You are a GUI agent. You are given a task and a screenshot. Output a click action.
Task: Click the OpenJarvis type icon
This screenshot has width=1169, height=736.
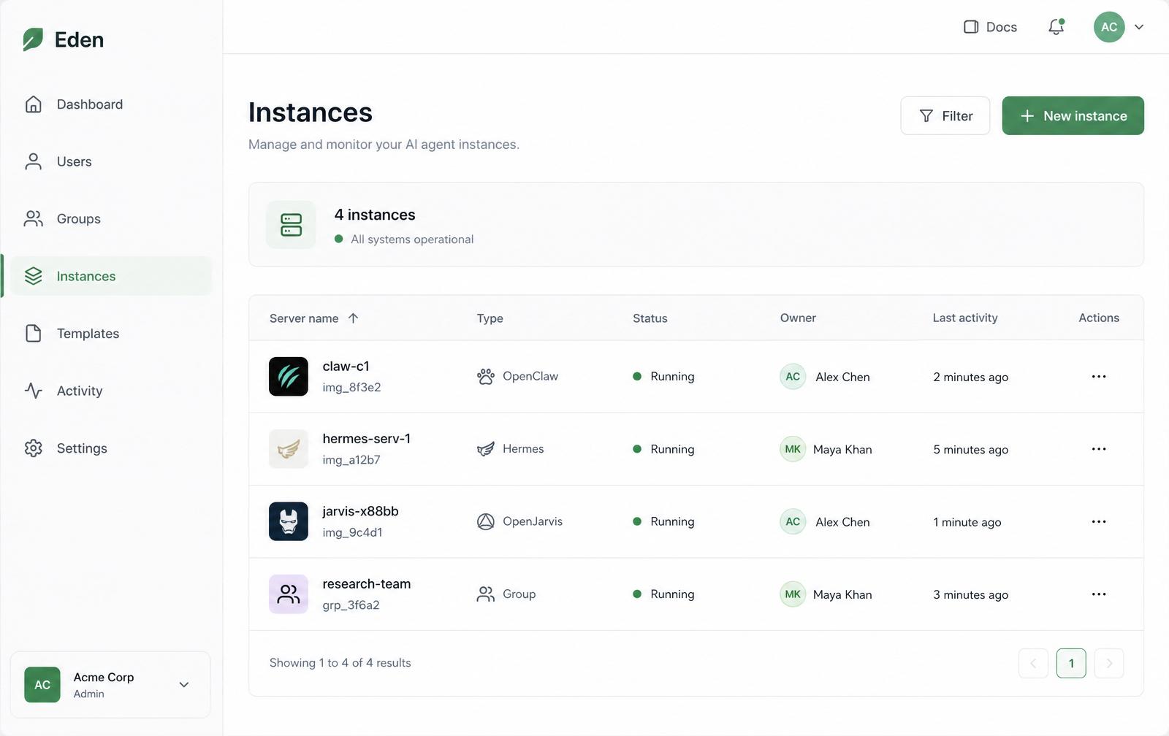(x=486, y=521)
